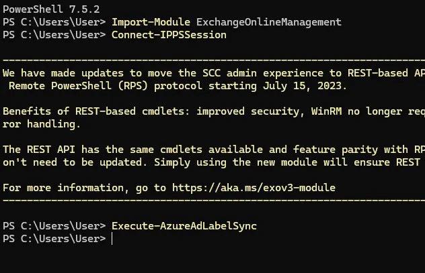Click the 'Simply using the new module' sentence
The height and width of the screenshot is (273, 425).
tap(235, 162)
